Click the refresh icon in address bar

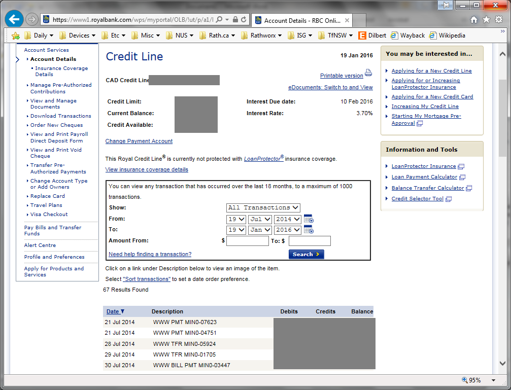pos(244,20)
